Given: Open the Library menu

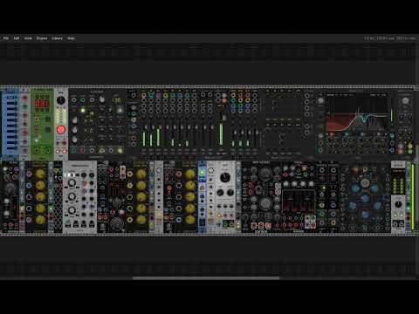Looking at the screenshot, I should [x=57, y=38].
